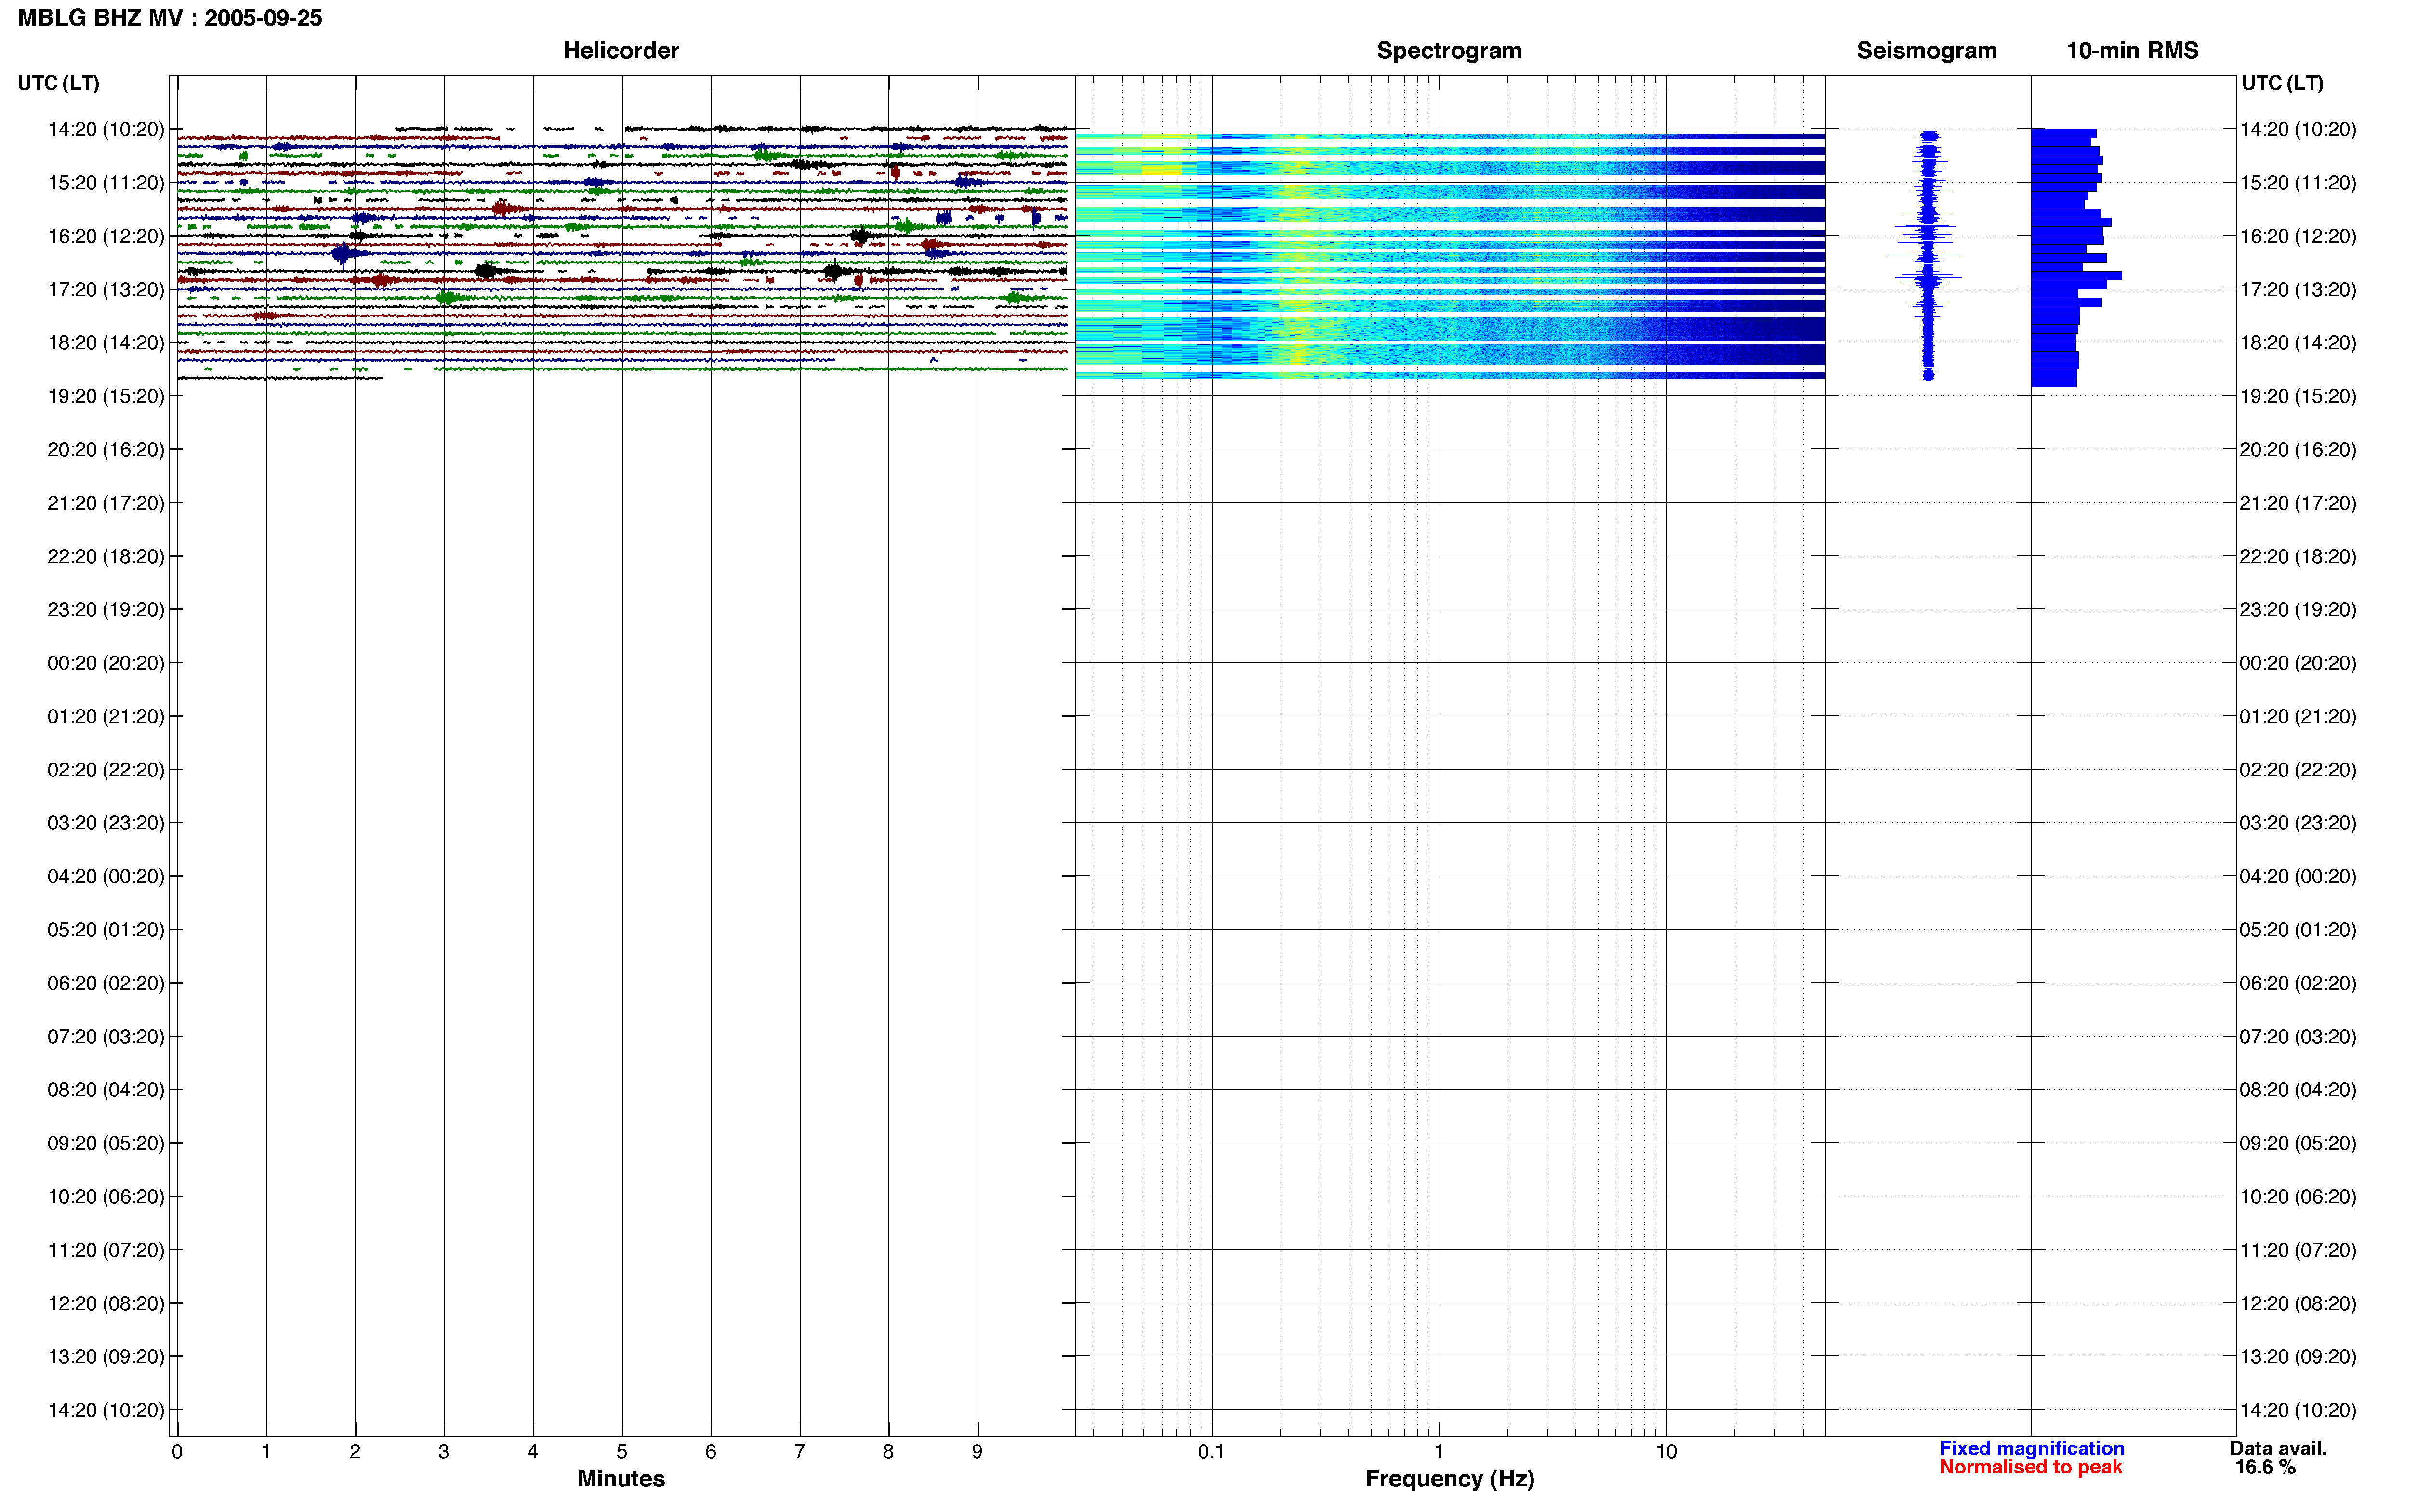Select left time label 15:20 (11:20)
Viewport: 2418px width, 1512px height.
[106, 183]
